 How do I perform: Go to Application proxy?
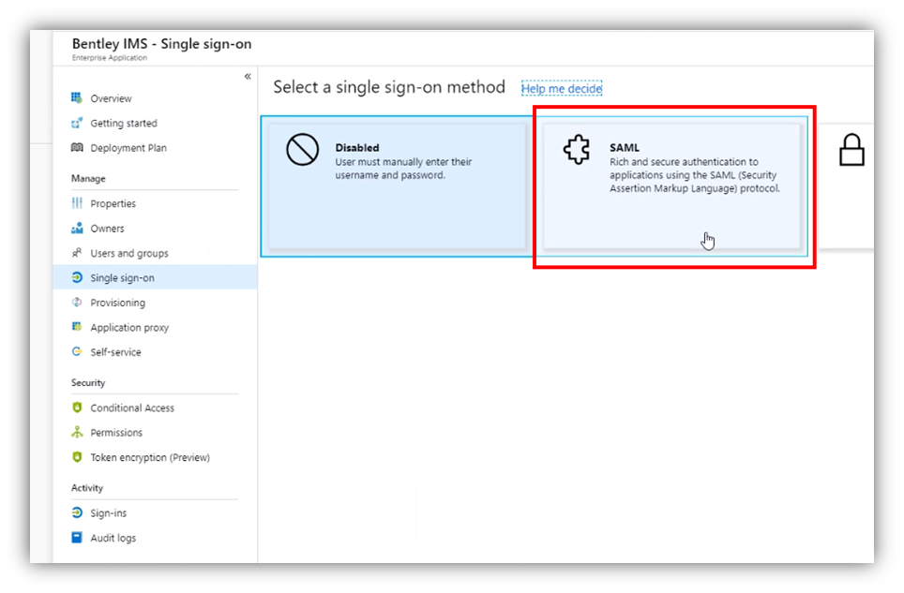pyautogui.click(x=155, y=327)
